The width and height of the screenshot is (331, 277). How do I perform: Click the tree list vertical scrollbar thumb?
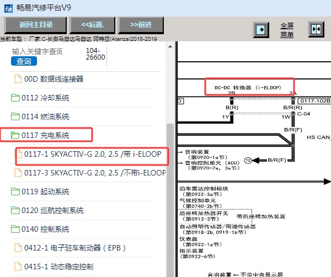click(x=170, y=200)
